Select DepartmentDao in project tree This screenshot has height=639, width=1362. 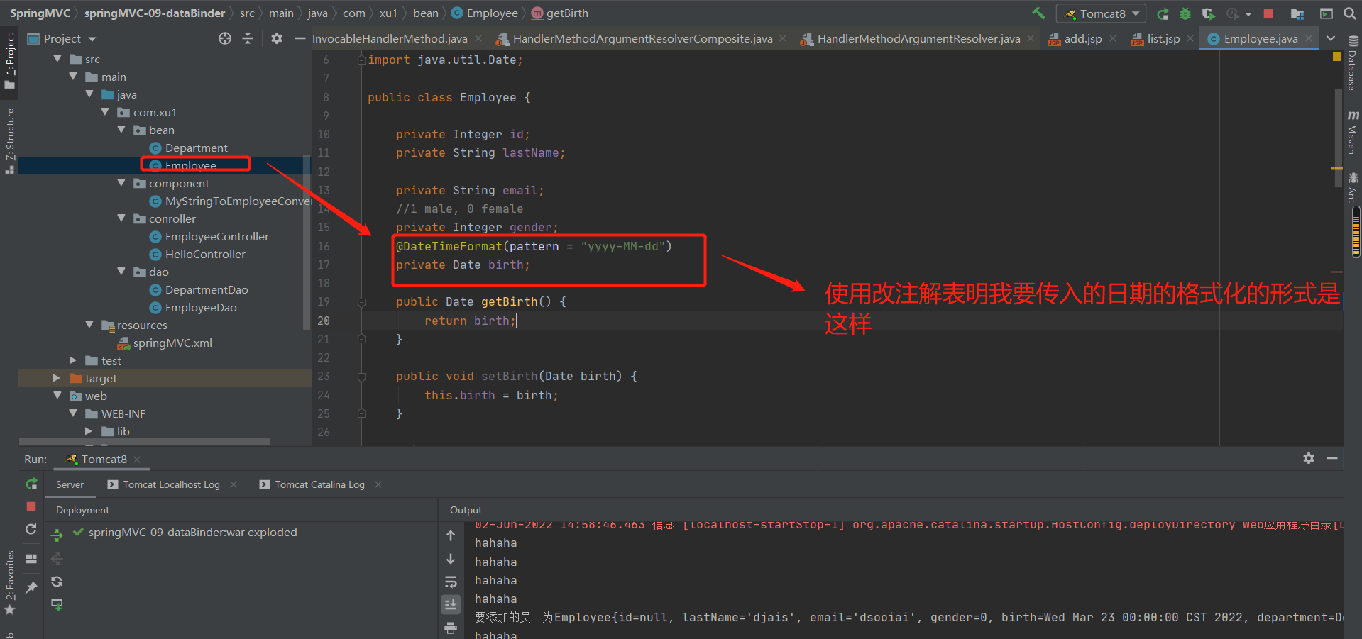pos(207,289)
